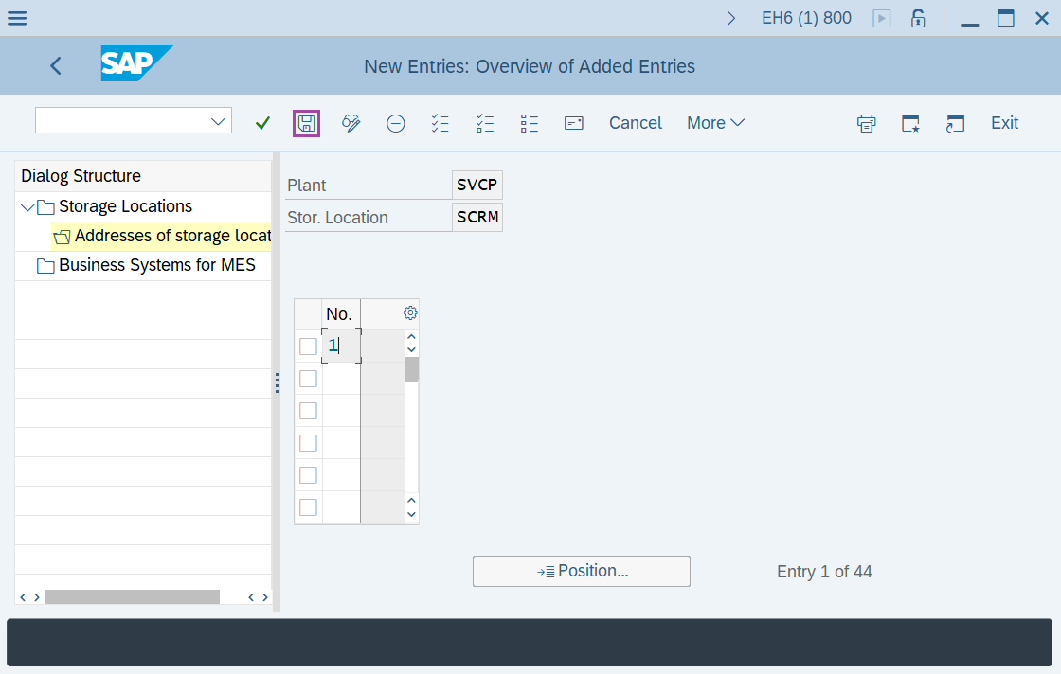Click Cancel in the toolbar

coord(635,123)
